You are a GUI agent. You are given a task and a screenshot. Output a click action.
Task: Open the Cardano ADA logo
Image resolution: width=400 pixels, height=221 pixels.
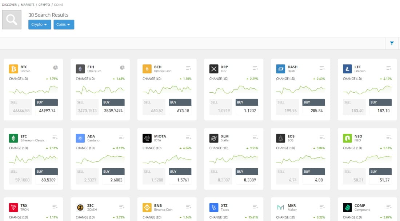[80, 138]
